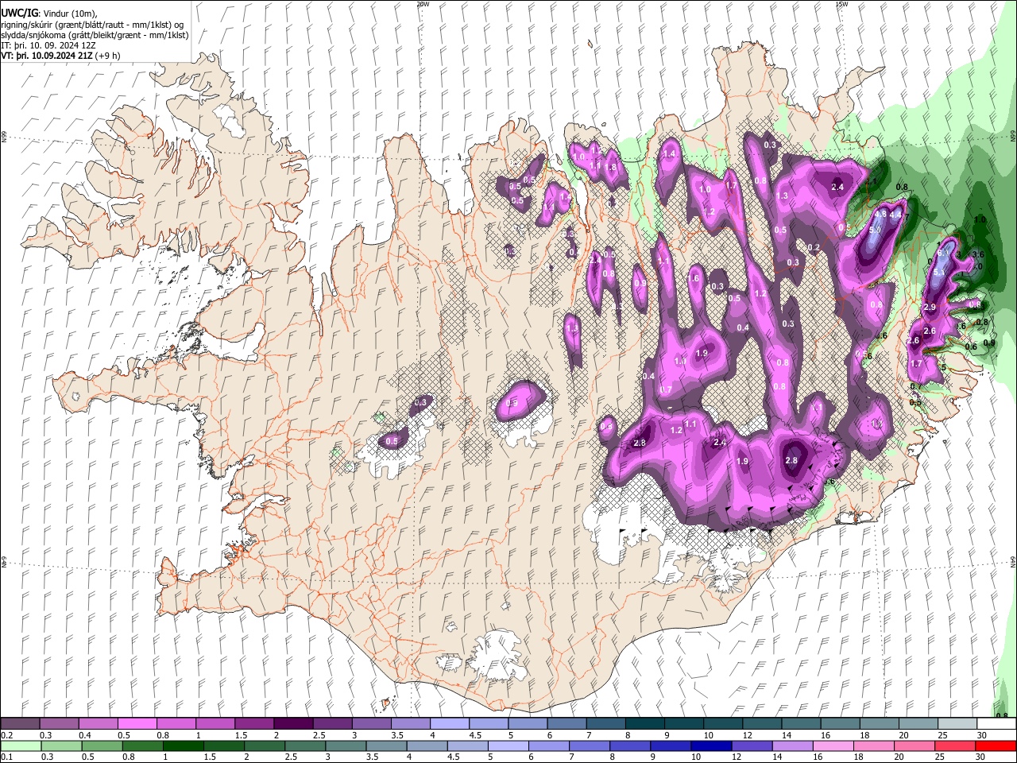
Task: Select bottom-row swatch between 3 and 3.5
Action: [346, 746]
